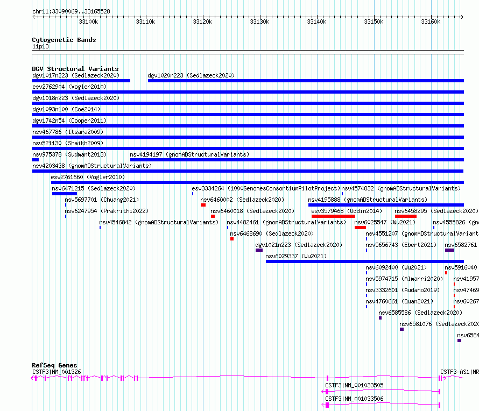
Task: Click nsv5974715 (Almarri2020) label
Action: 404,279
